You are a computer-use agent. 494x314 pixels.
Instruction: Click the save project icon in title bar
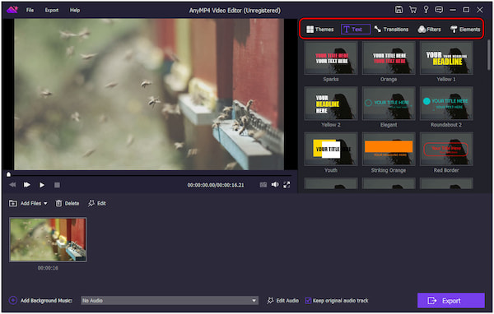tap(398, 10)
